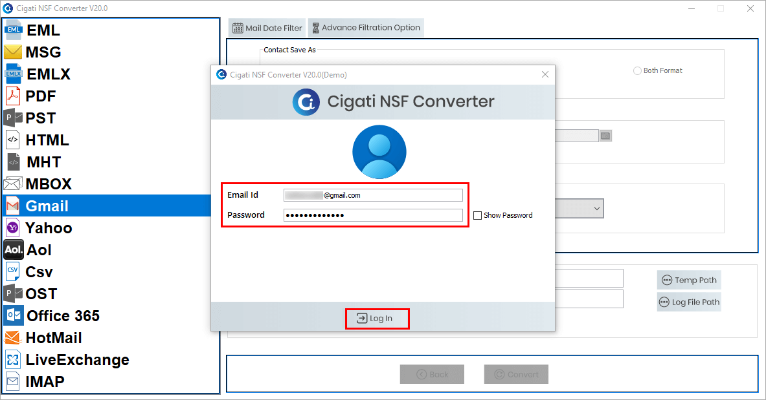The width and height of the screenshot is (766, 400).
Task: Choose the MSG envelope icon
Action: pos(13,52)
